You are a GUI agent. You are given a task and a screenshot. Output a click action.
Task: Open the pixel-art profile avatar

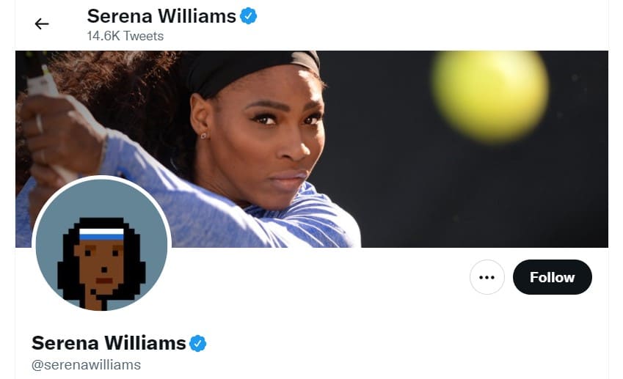[x=102, y=245]
